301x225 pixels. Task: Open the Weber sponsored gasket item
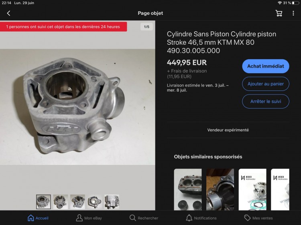[252, 189]
